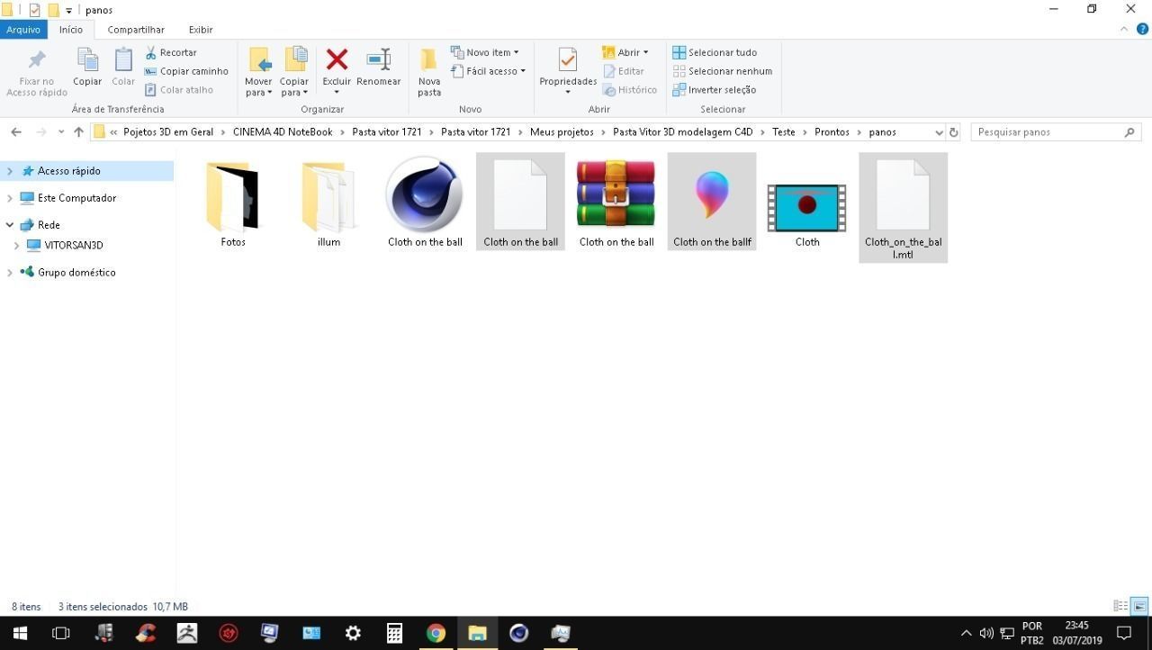Click the Copiar ribbon button
This screenshot has height=650, width=1152.
click(x=87, y=68)
